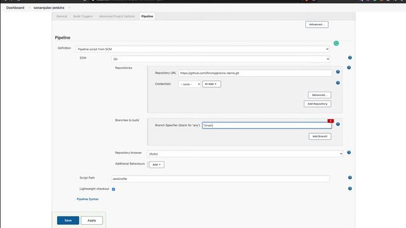Toggle Lightweight checkout checkbox
406x228 pixels.
[x=114, y=189]
